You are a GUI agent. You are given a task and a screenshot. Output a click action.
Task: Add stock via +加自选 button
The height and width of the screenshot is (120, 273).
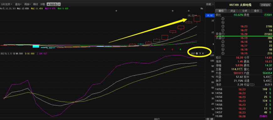[52, 4]
